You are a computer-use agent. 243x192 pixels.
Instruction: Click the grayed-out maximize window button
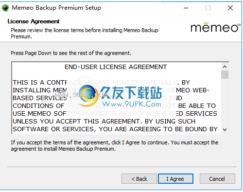click(x=208, y=8)
